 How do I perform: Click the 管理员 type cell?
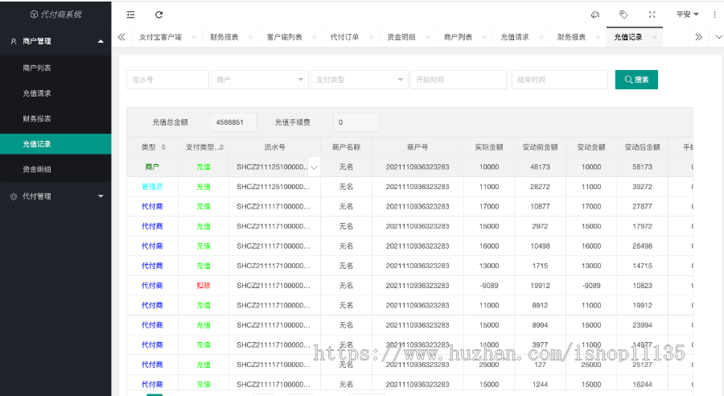[152, 187]
